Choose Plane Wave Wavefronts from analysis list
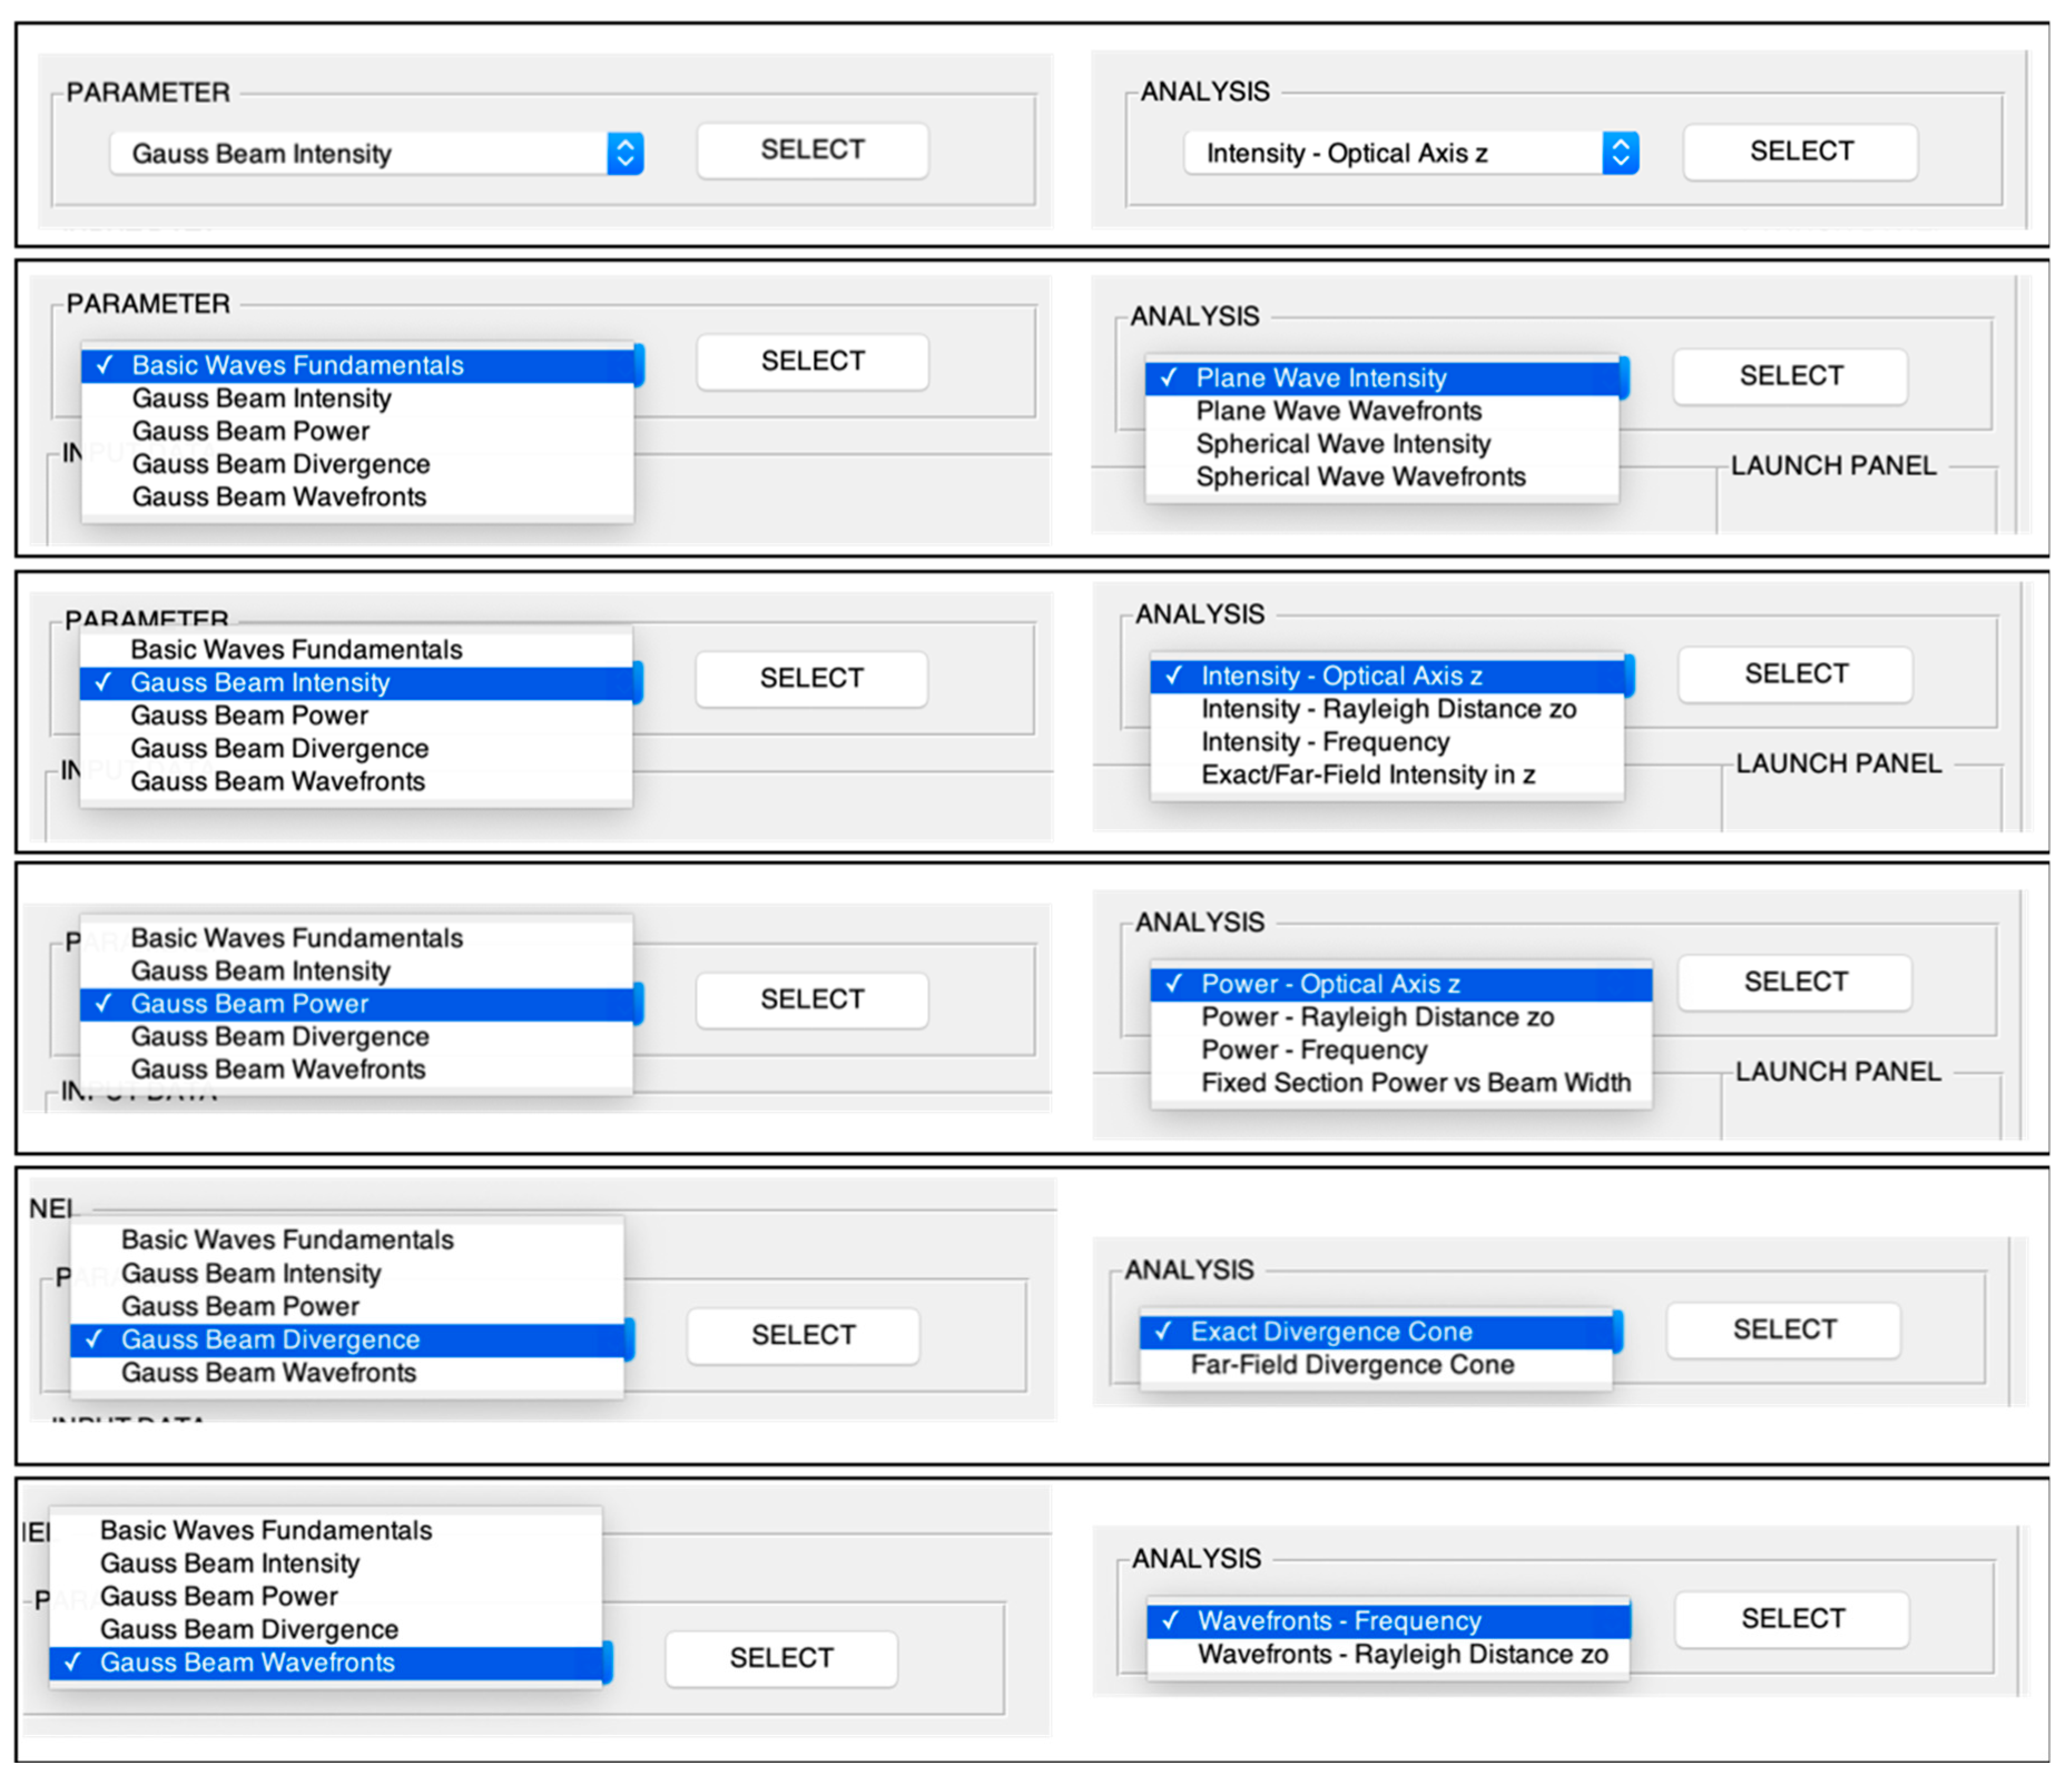Viewport: 2072px width, 1780px height. (x=1338, y=411)
